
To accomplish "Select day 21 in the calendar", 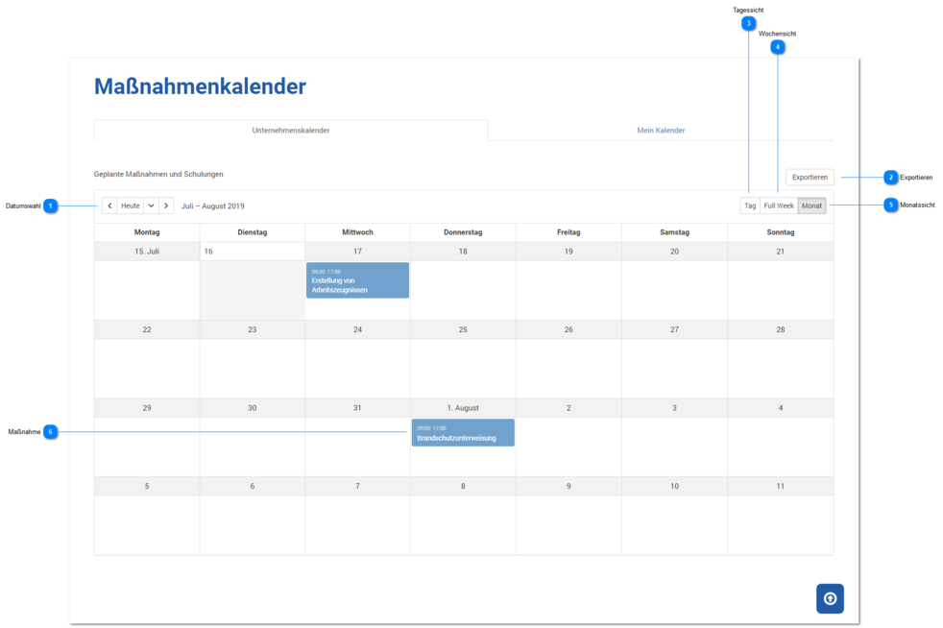I will pos(781,252).
